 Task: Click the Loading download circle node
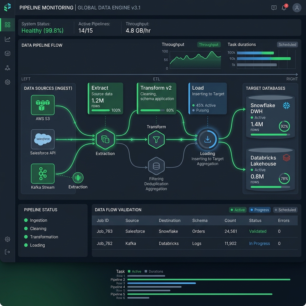tap(208, 139)
